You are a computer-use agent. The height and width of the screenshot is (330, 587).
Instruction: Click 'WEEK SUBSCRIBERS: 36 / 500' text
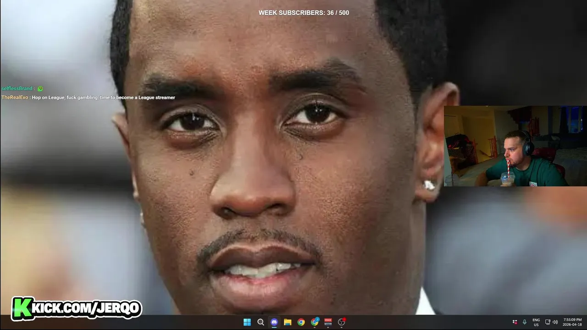304,13
